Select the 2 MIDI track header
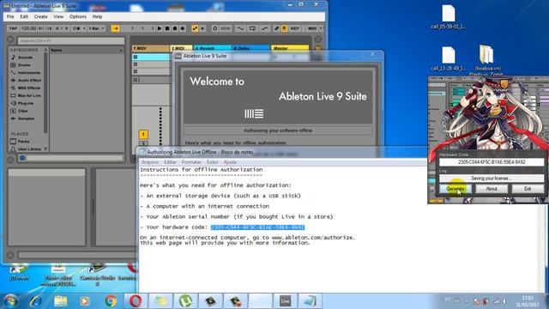The image size is (549, 309). (181, 48)
